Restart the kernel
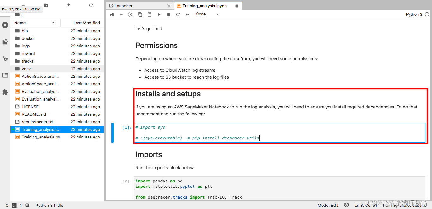Image resolution: width=432 pixels, height=209 pixels. coord(178,15)
